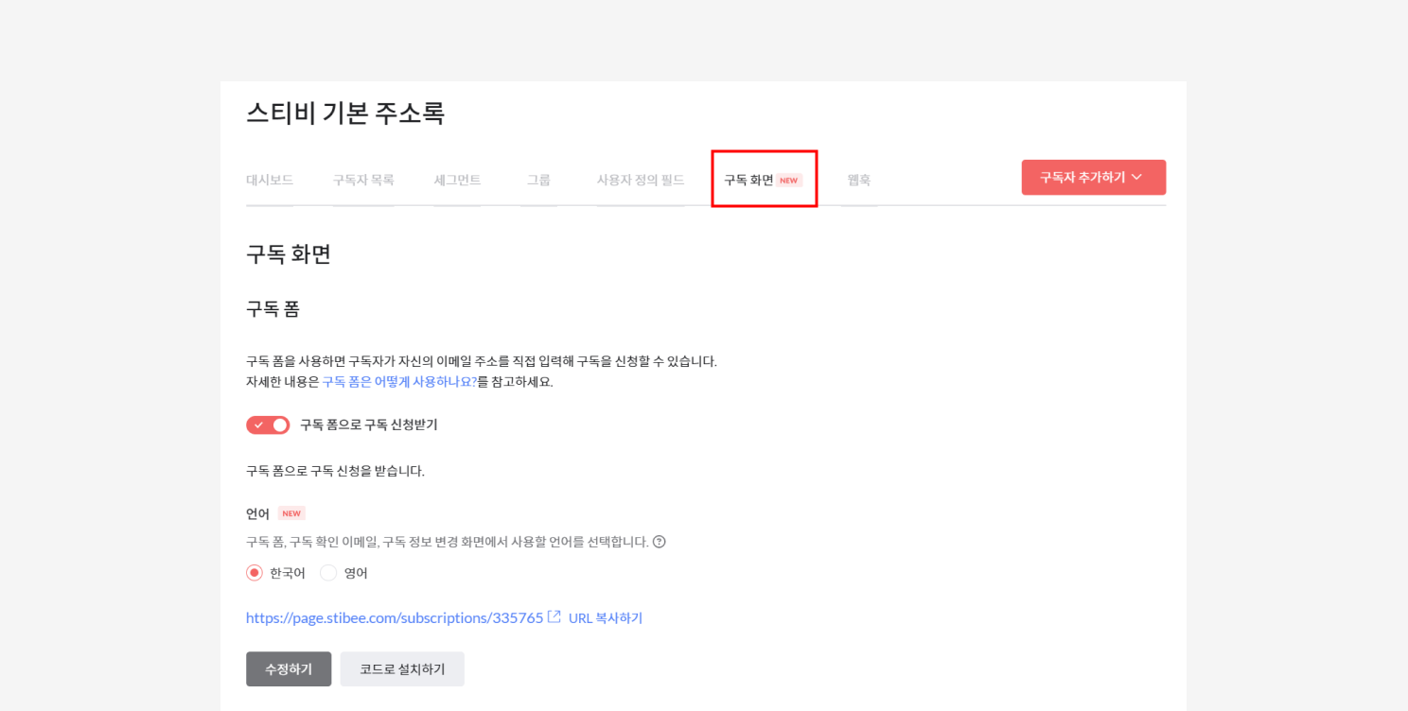Open the page.stibee.com subscriptions URL

click(395, 617)
